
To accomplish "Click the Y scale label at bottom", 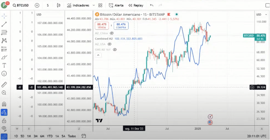I will click(x=50, y=129).
